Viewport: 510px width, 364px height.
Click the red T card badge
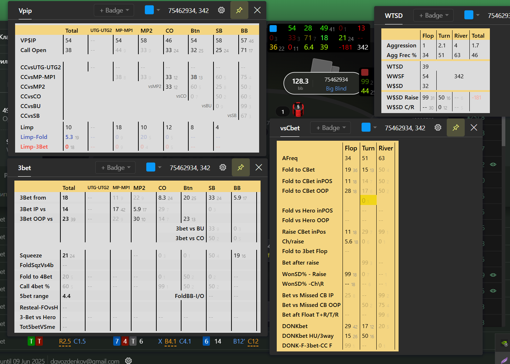pos(39,341)
